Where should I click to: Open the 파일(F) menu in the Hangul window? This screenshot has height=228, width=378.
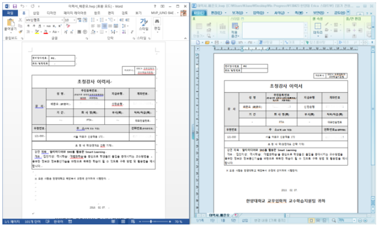point(199,13)
